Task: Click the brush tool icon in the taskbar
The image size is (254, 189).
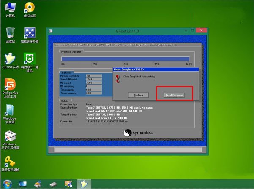Action: click(38, 184)
